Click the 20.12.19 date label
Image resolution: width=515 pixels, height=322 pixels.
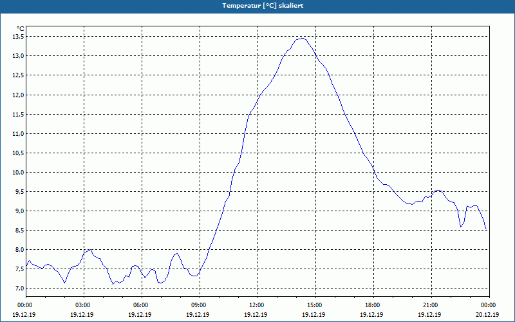click(487, 315)
